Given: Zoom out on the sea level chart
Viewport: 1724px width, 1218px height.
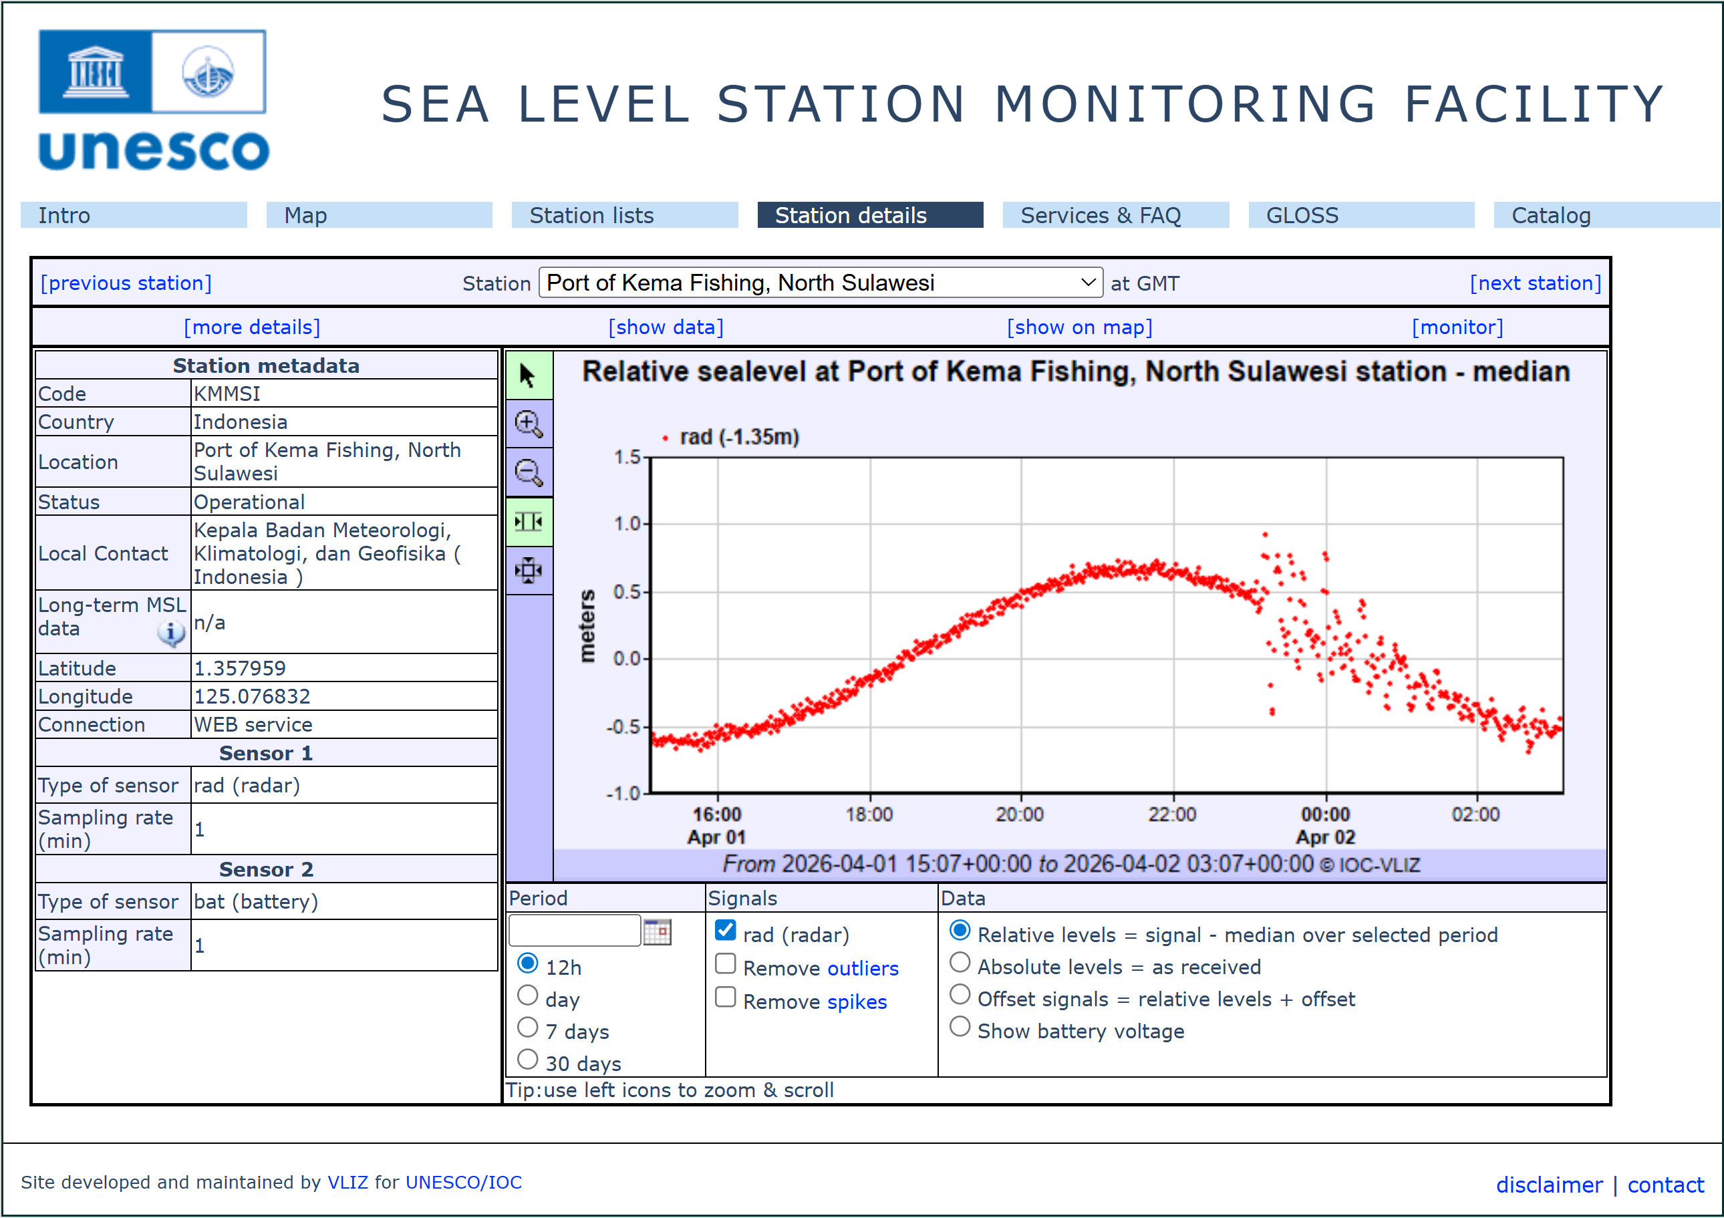Looking at the screenshot, I should 529,472.
